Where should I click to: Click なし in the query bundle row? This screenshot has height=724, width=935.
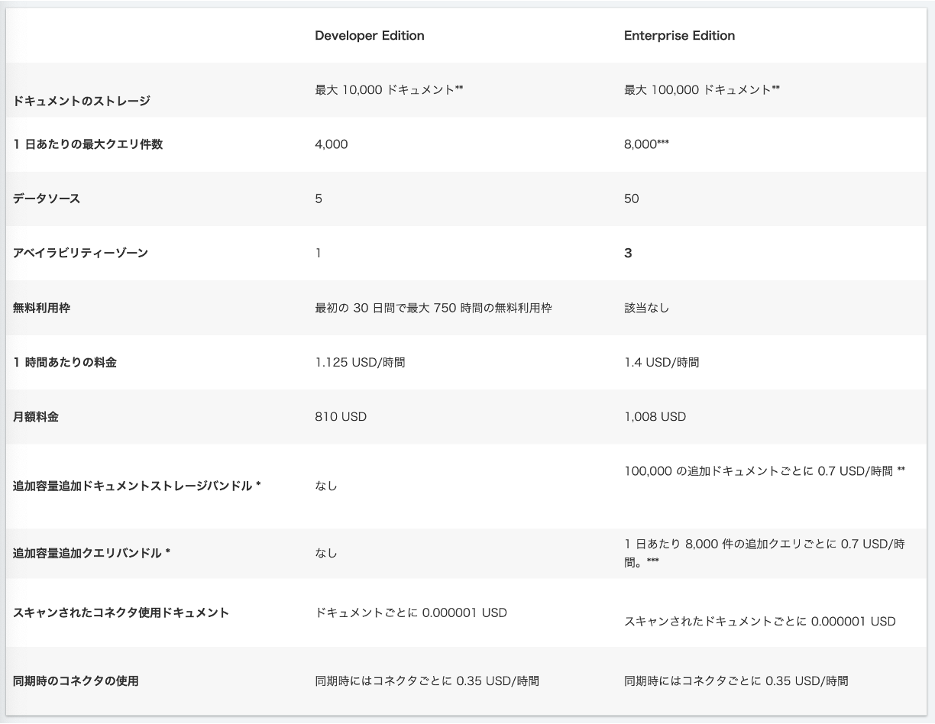(x=326, y=553)
